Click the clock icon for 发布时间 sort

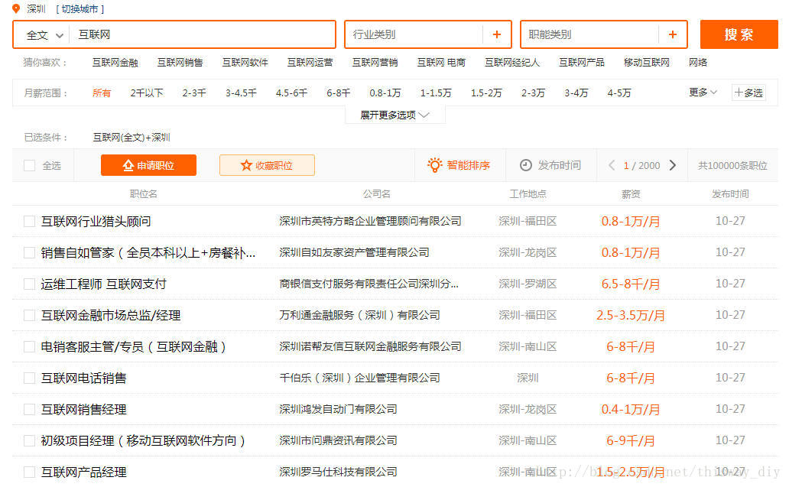pos(525,165)
